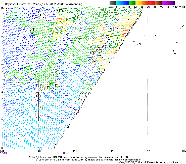The image size is (186, 164).
Task: Click the green 15-20 knots color band
Action: coord(132,3)
